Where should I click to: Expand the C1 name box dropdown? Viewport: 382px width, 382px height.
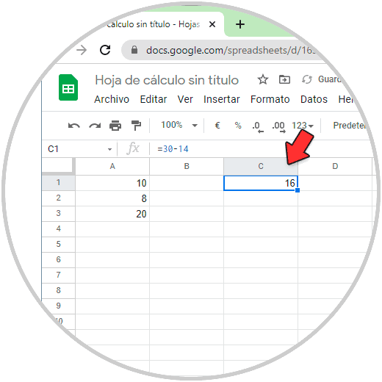[x=109, y=149]
